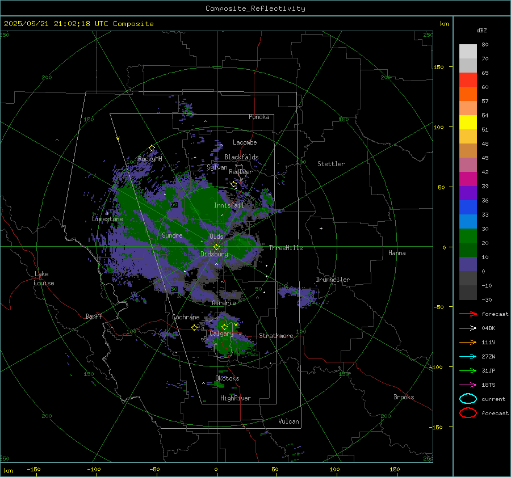This screenshot has width=511, height=477.
Task: Click the asterisk marker above Limestone
Action: [107, 213]
